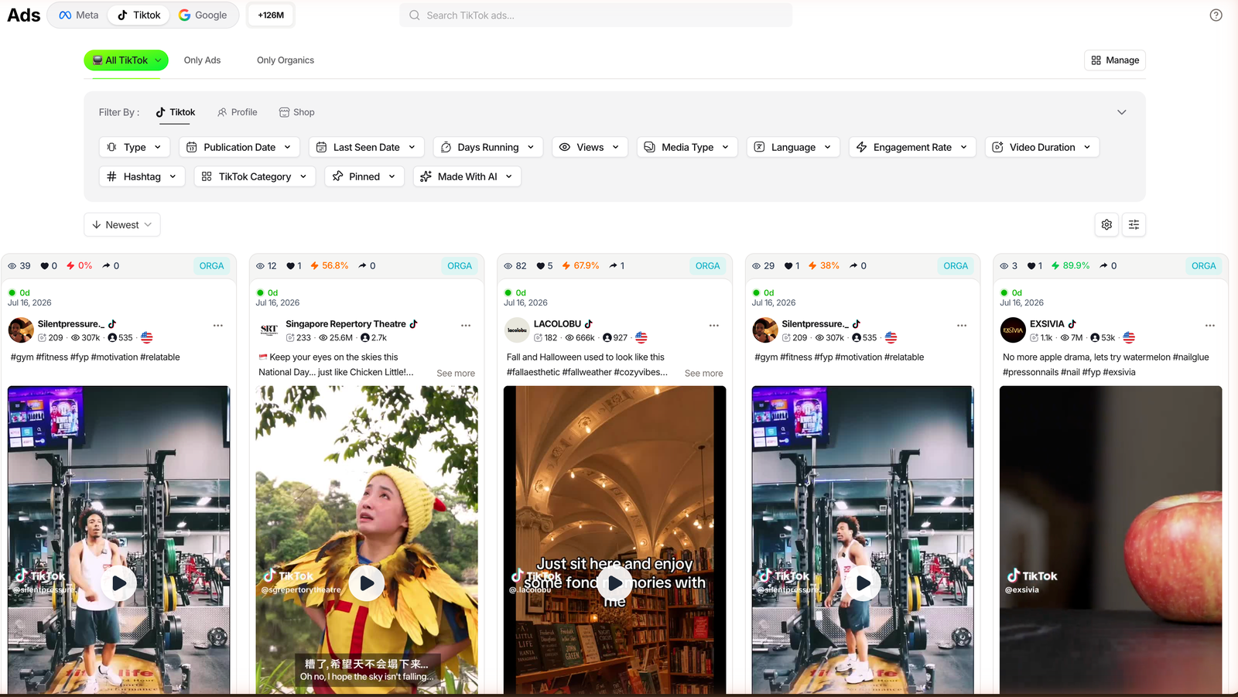1238x697 pixels.
Task: Expand See more on Singapore Repertory caption
Action: click(456, 373)
